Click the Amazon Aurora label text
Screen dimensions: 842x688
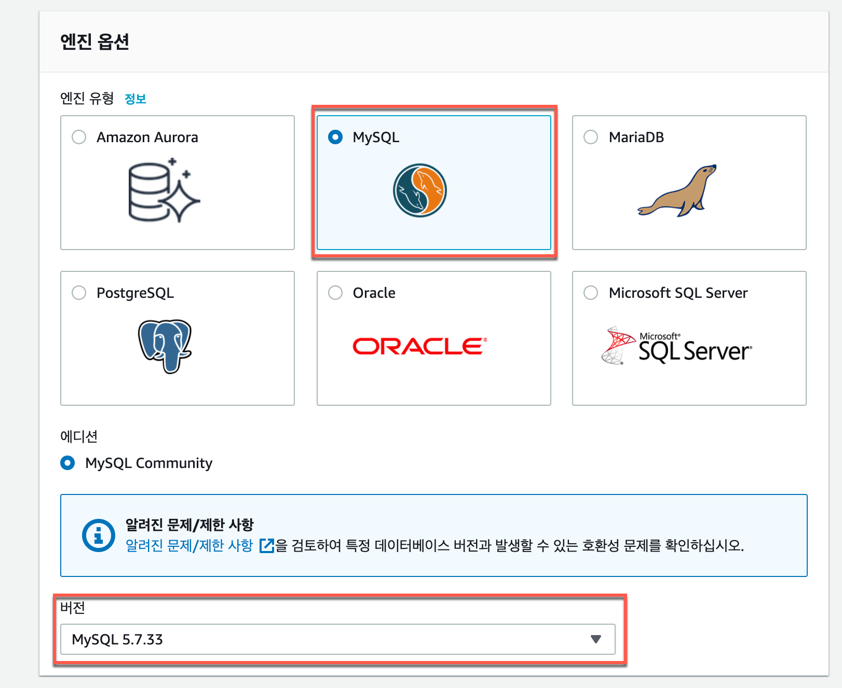[147, 137]
